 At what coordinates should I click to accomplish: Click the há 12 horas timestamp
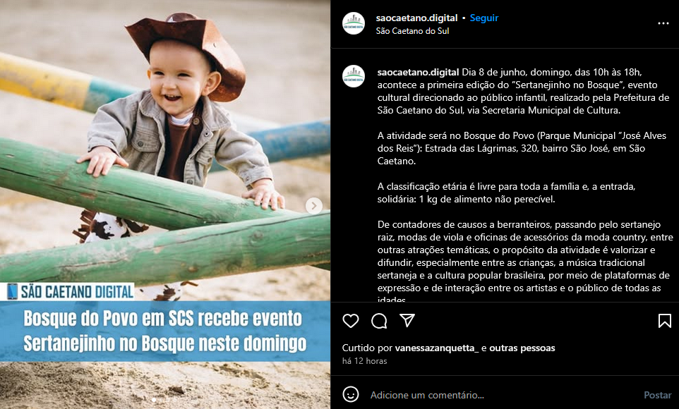tap(365, 361)
